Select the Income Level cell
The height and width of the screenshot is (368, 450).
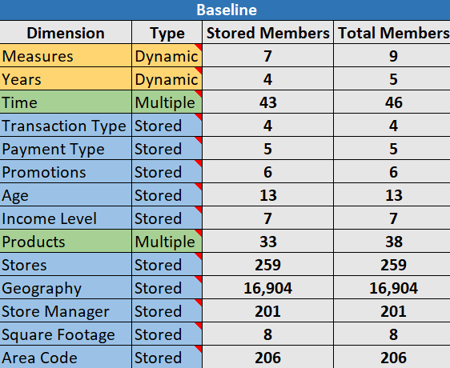[66, 218]
